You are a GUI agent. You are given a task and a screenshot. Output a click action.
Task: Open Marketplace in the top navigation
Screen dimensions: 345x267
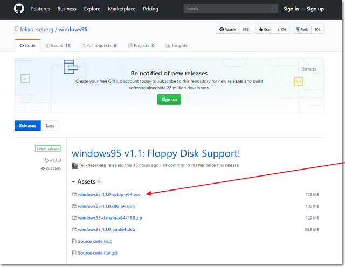pos(121,9)
